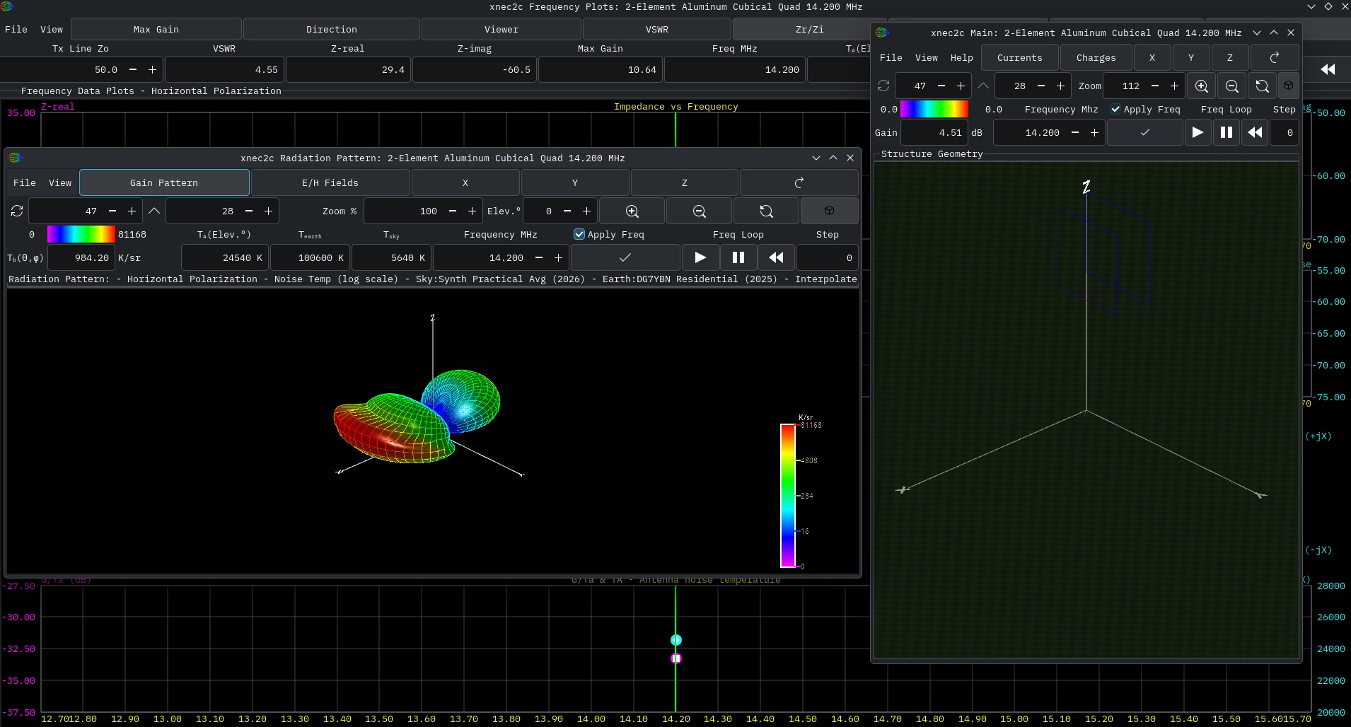The image size is (1351, 727).
Task: Zoom out the radiation pattern view
Action: [x=700, y=211]
